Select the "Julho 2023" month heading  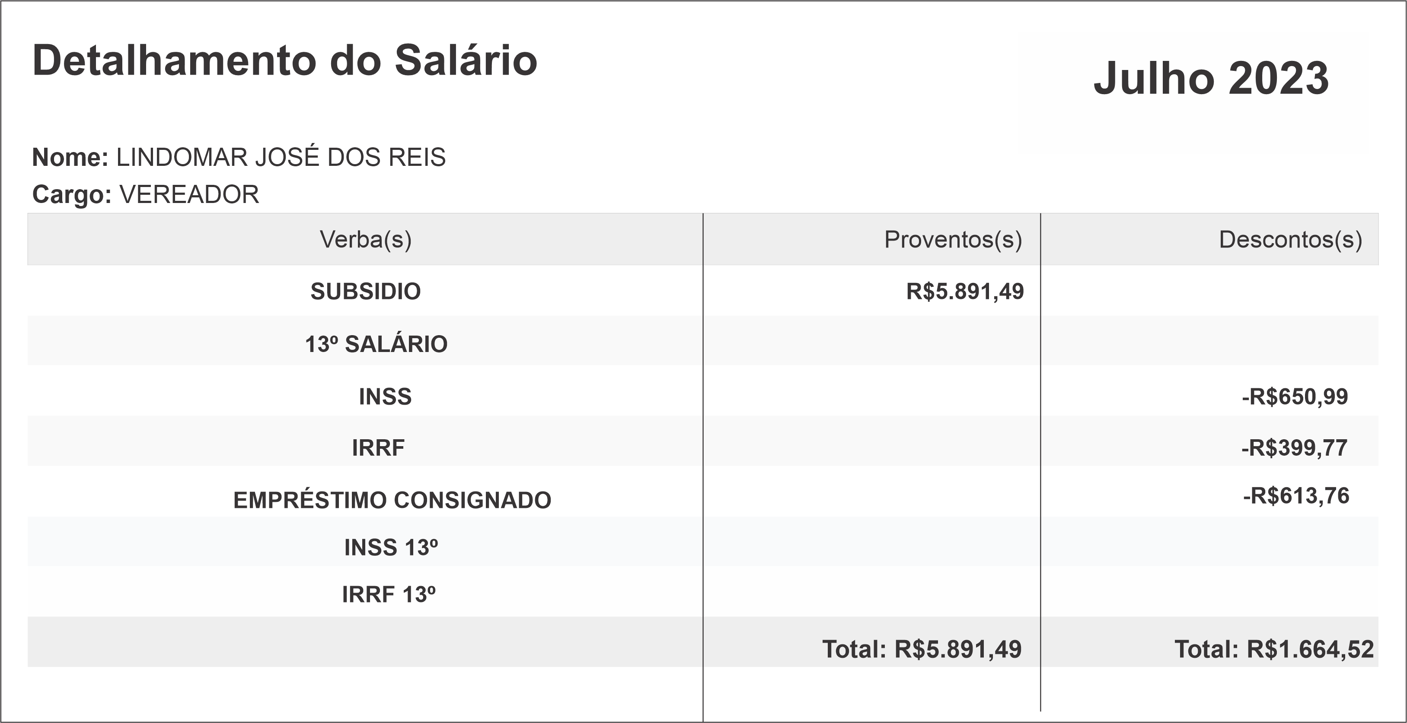point(1210,79)
